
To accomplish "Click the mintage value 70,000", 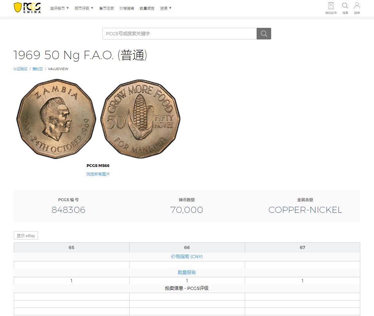I will point(187,210).
